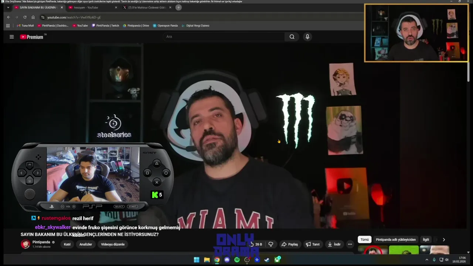The height and width of the screenshot is (266, 473).
Task: Dislike the video with thumbs-down
Action: coord(271,244)
